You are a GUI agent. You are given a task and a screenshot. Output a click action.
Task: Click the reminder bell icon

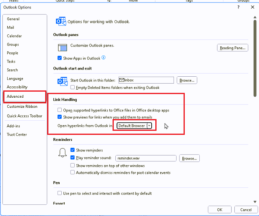pyautogui.click(x=63, y=153)
